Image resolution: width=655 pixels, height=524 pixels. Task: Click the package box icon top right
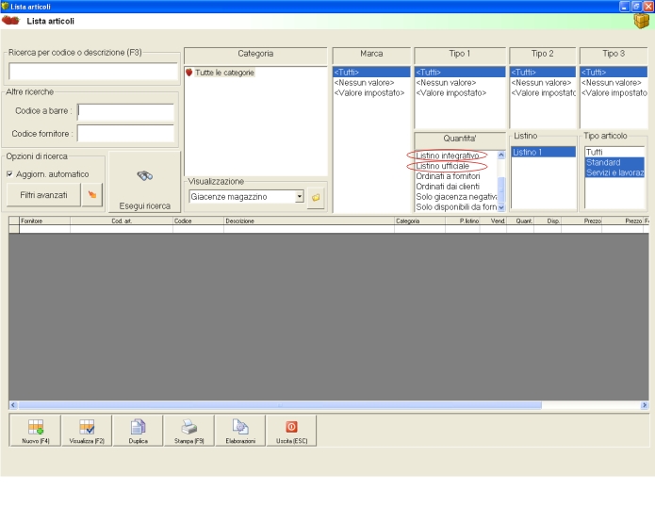pyautogui.click(x=641, y=21)
